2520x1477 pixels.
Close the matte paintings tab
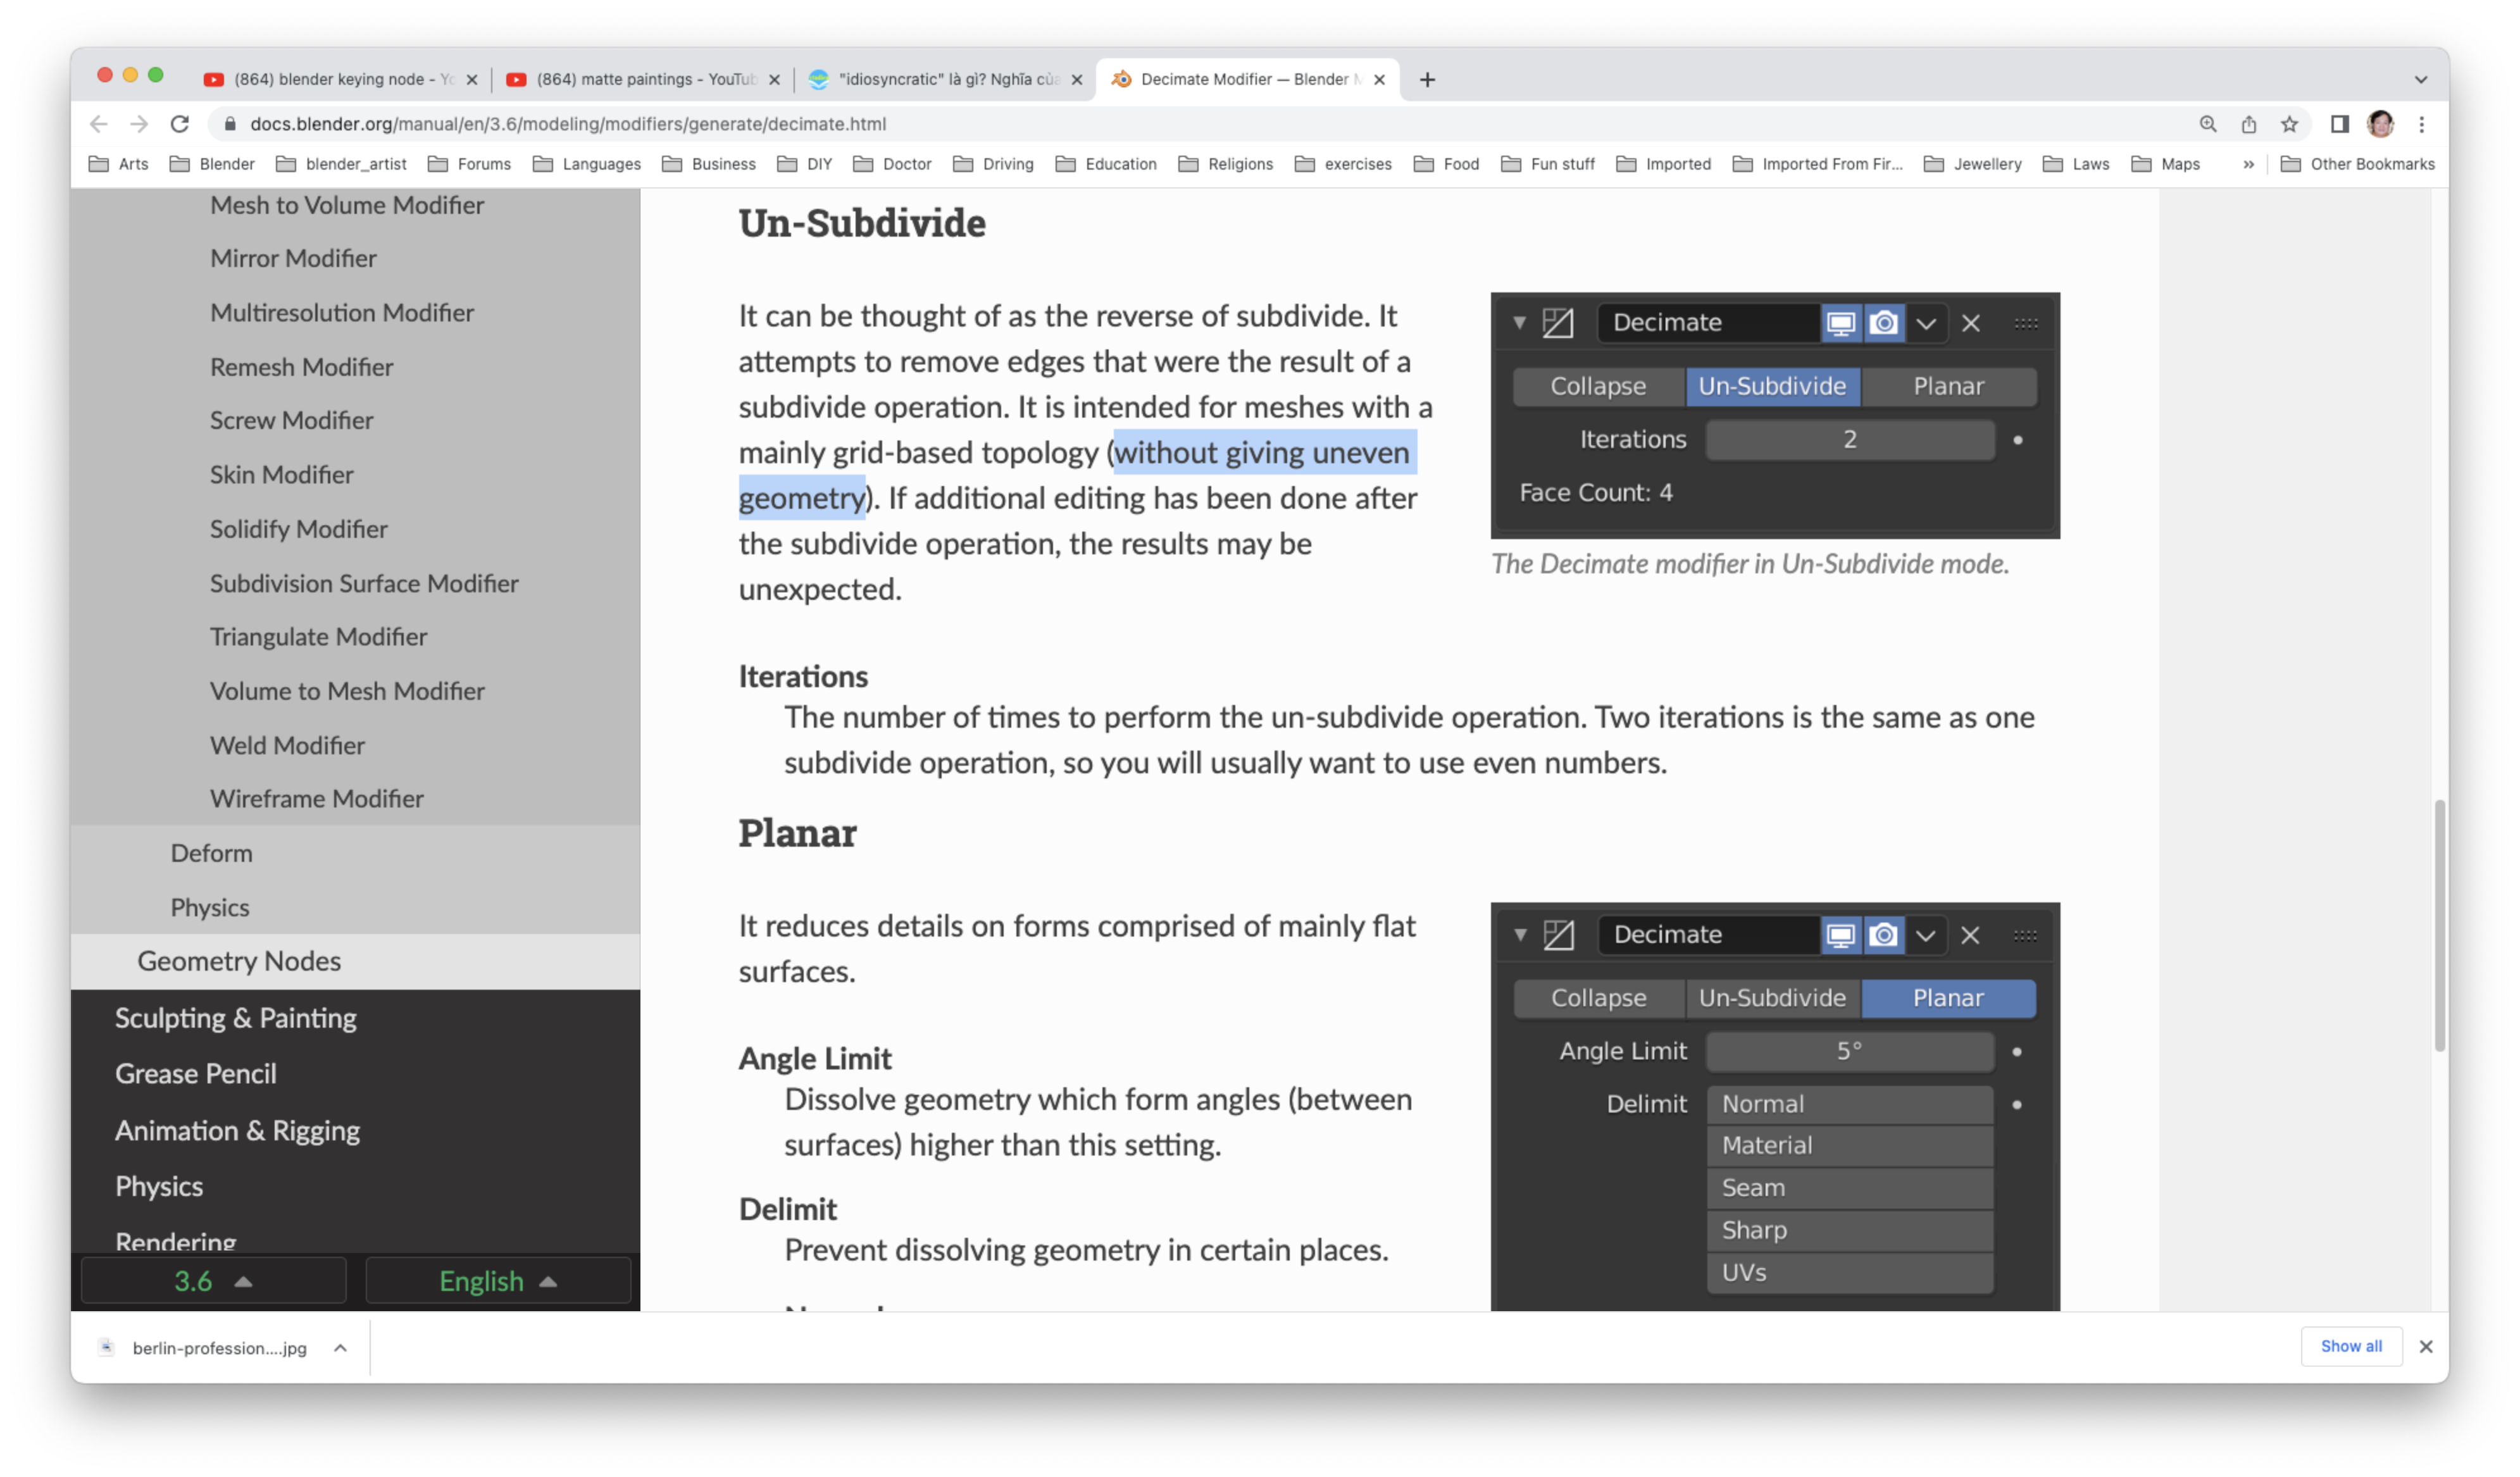tap(774, 79)
